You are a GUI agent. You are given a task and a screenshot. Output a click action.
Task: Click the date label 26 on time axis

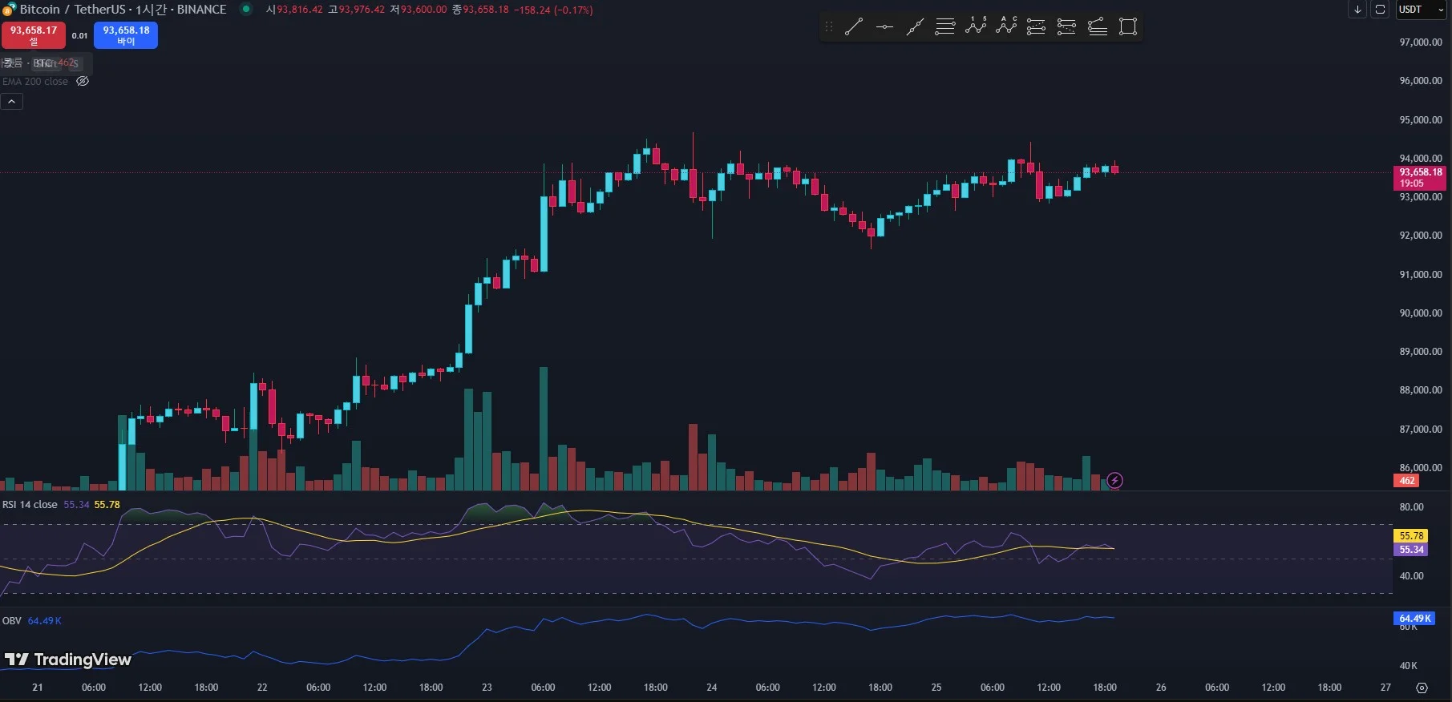pos(1161,688)
